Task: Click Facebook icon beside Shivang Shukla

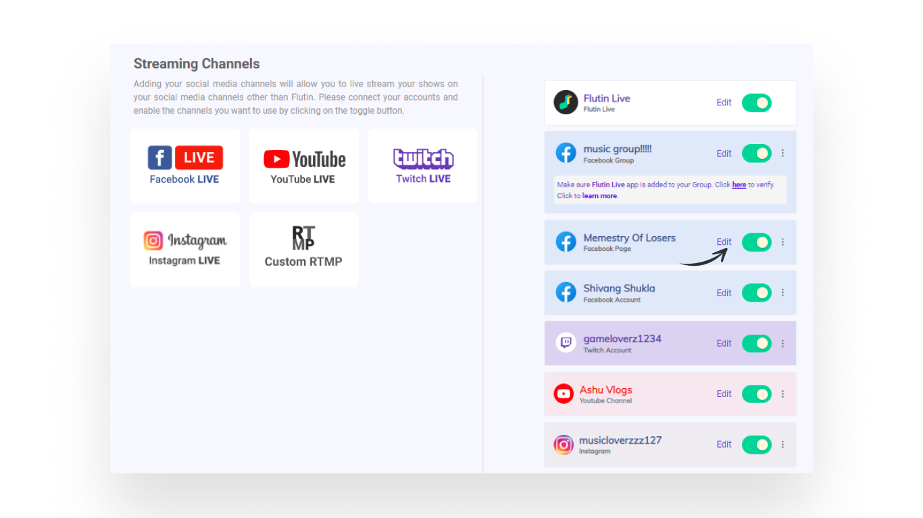Action: tap(566, 292)
